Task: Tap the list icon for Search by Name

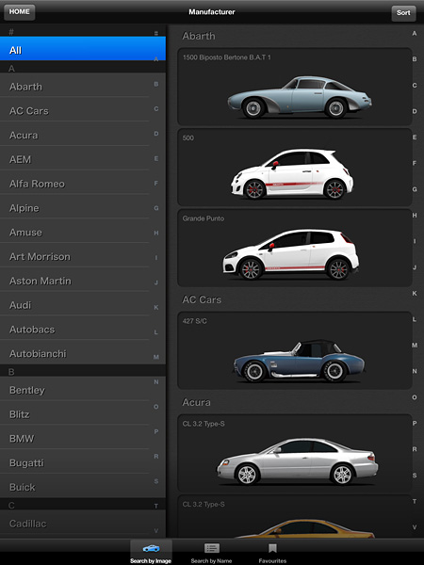Action: pos(212,548)
